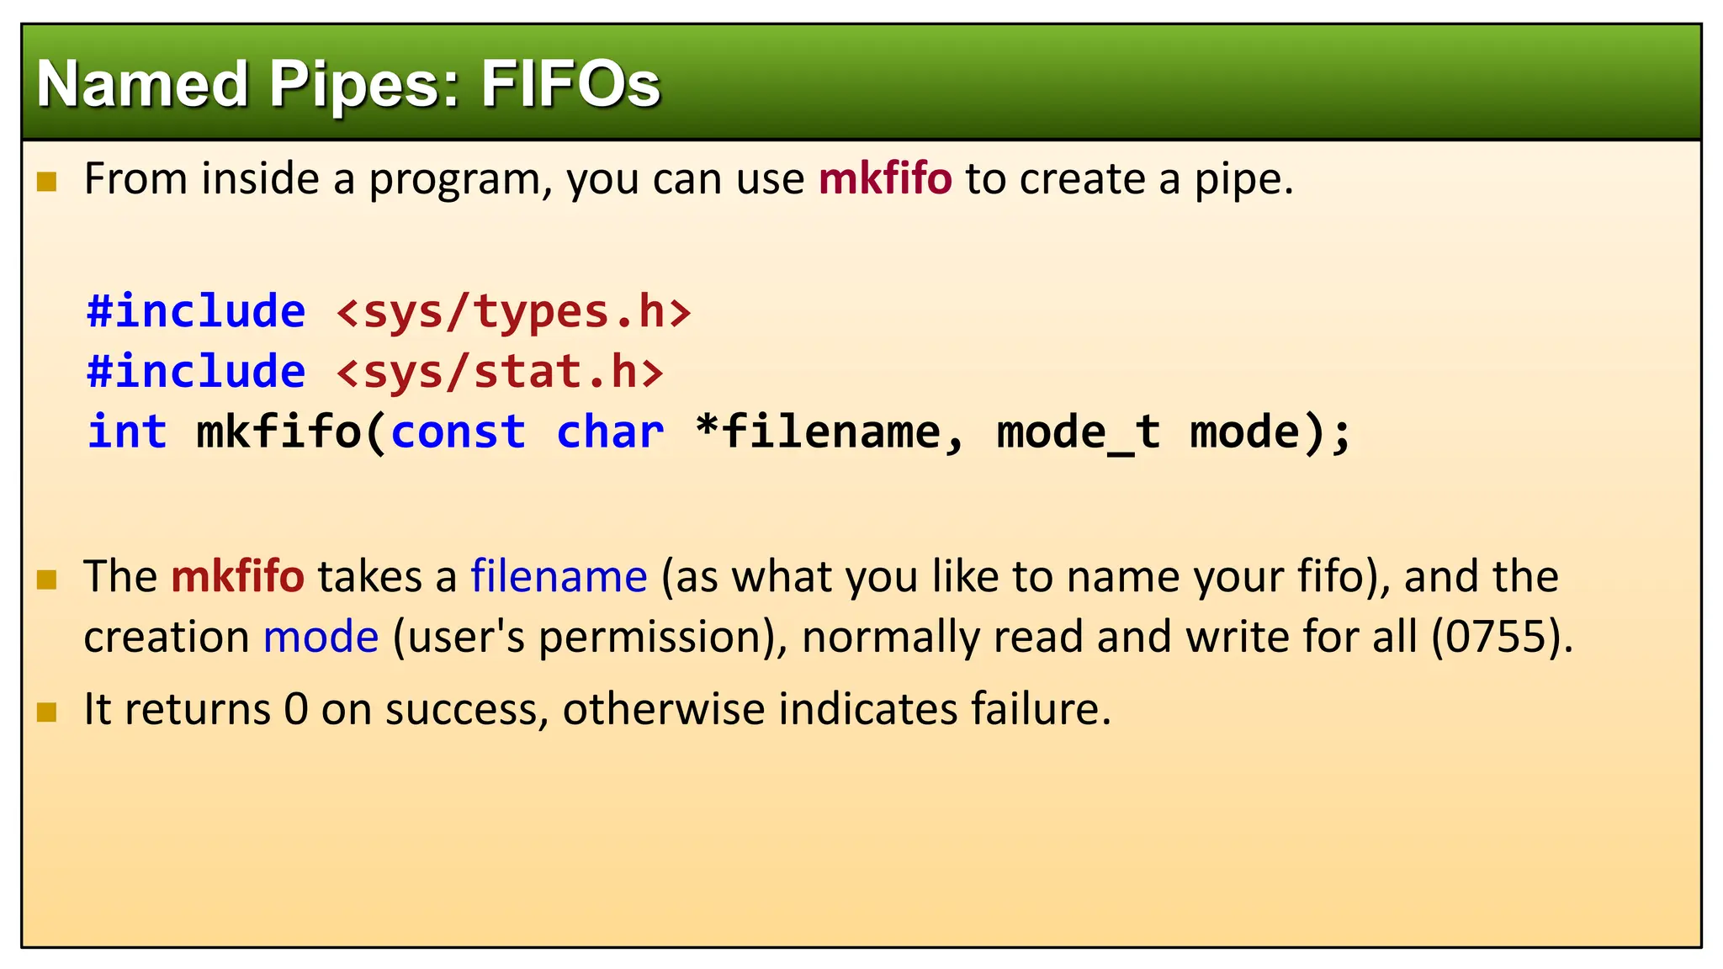Click the second yellow bullet square
The image size is (1723, 969).
pyautogui.click(x=47, y=580)
